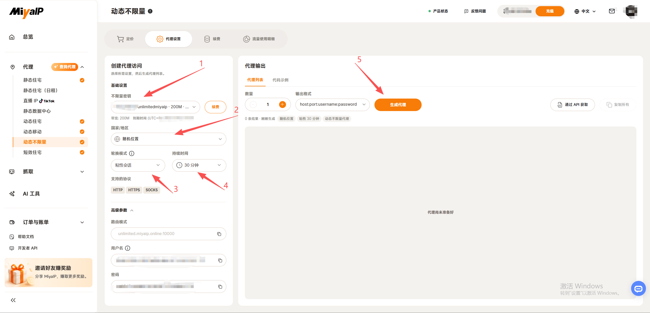650x313 pixels.
Task: Click the 充值 recharge button
Action: pyautogui.click(x=550, y=11)
